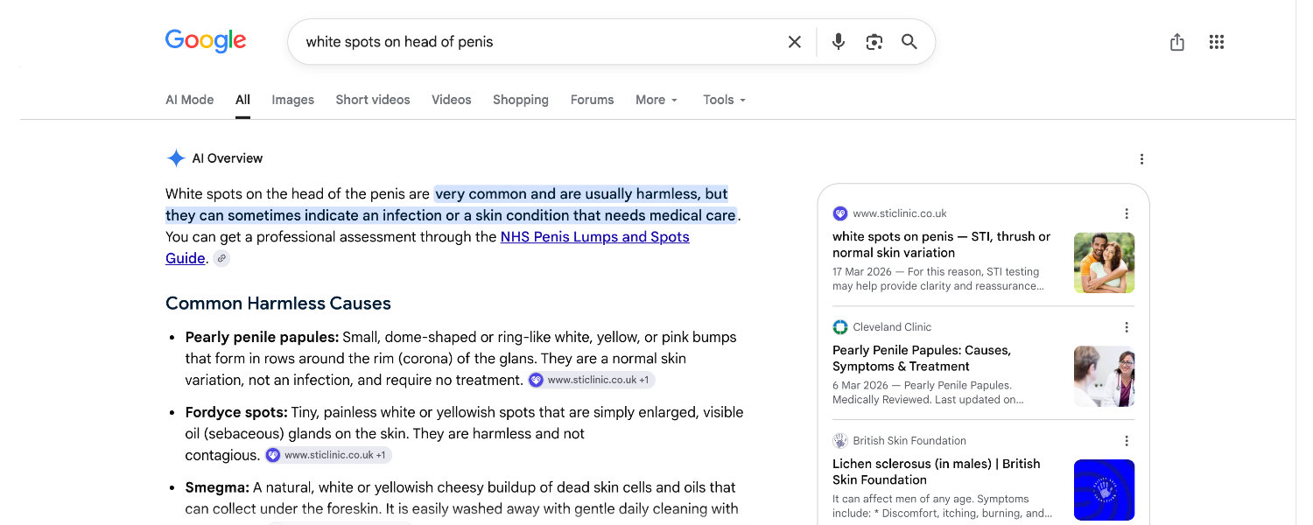Click the 'Smegma:' bold term
The image size is (1313, 525).
(x=217, y=487)
